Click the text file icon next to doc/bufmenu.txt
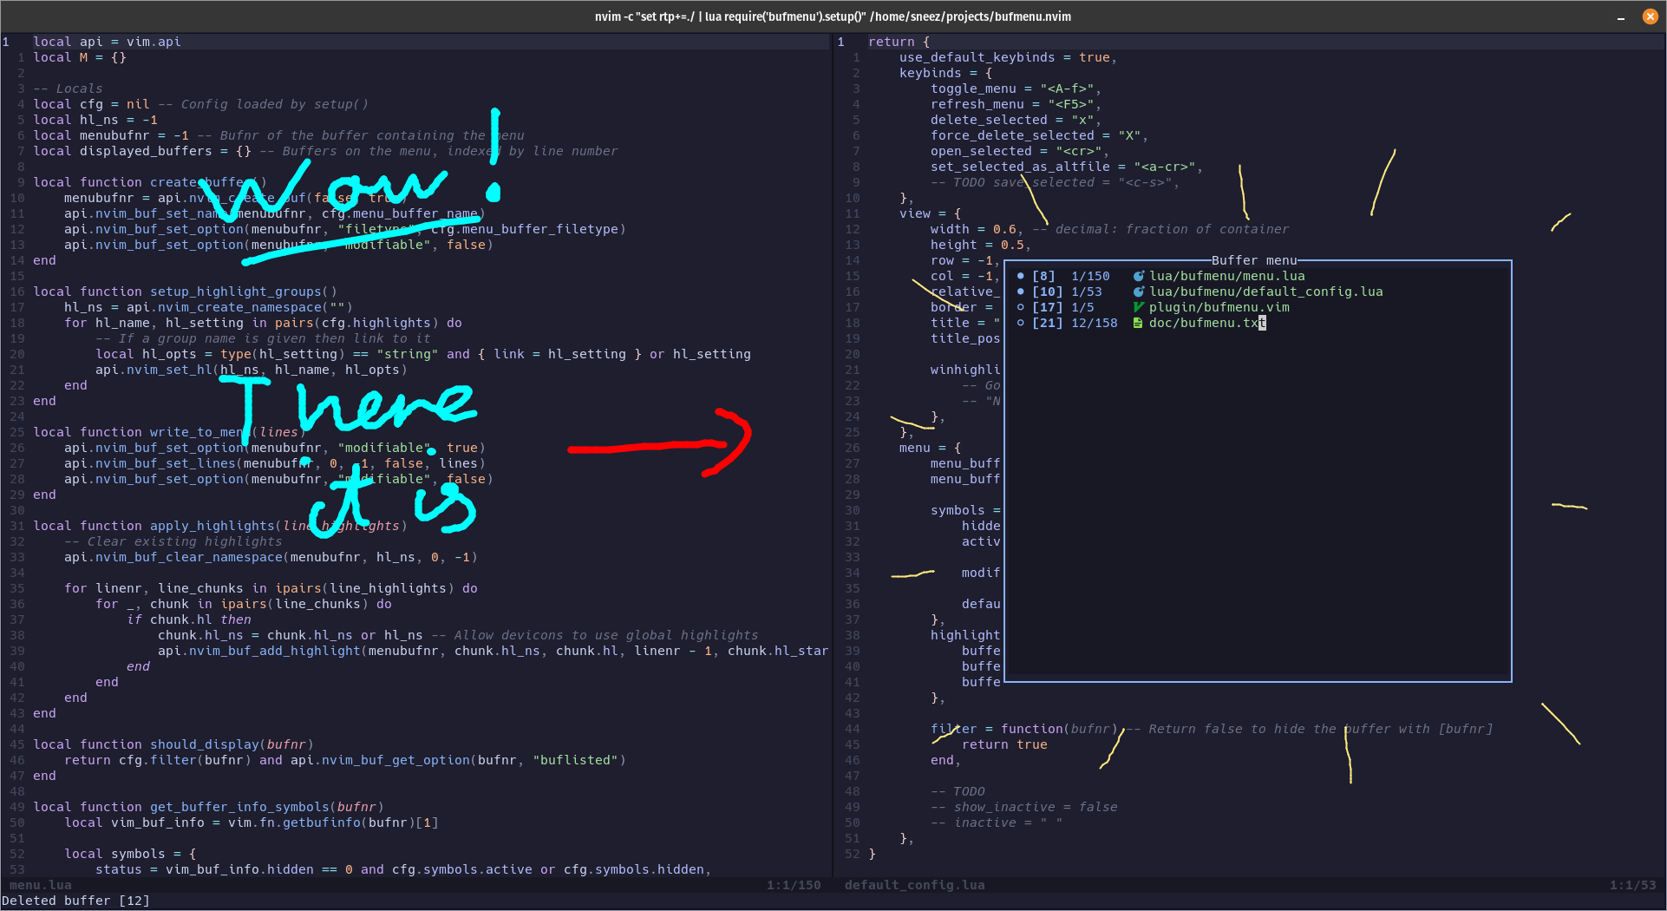Screen dimensions: 1667x911 (x=1138, y=323)
